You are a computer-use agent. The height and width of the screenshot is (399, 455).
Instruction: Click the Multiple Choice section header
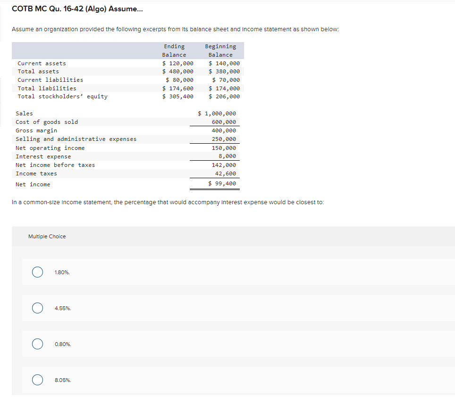(x=47, y=236)
